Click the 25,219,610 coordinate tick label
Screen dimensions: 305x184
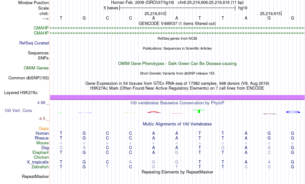[155, 13]
